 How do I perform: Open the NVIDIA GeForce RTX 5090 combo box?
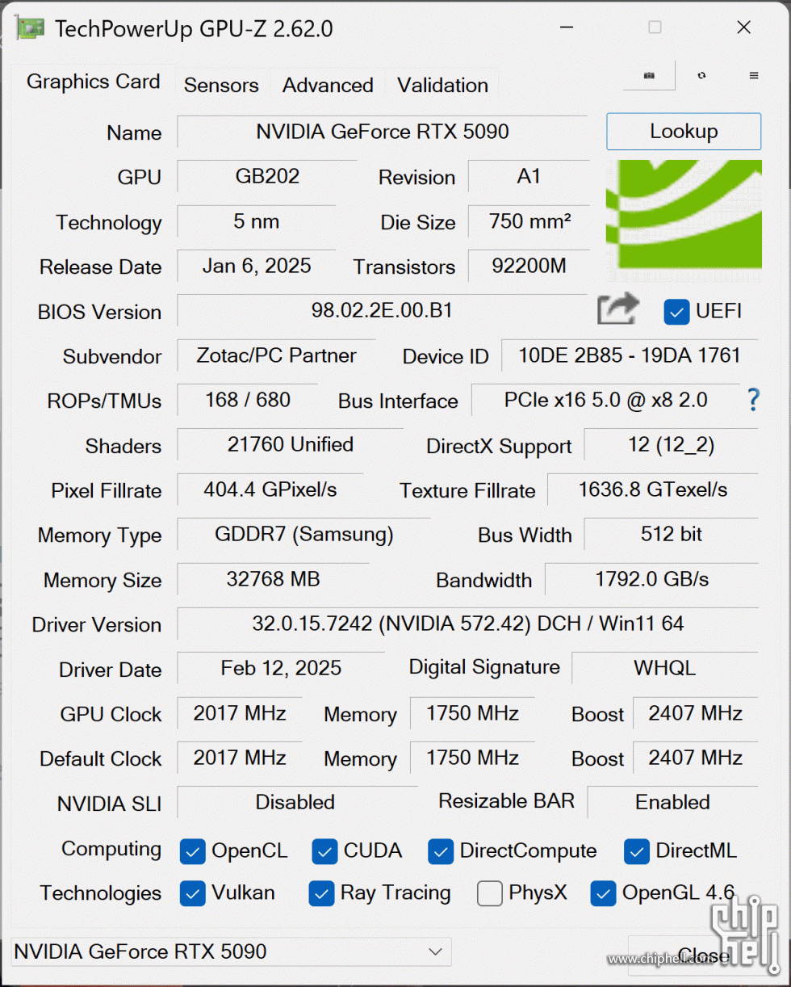[x=231, y=951]
